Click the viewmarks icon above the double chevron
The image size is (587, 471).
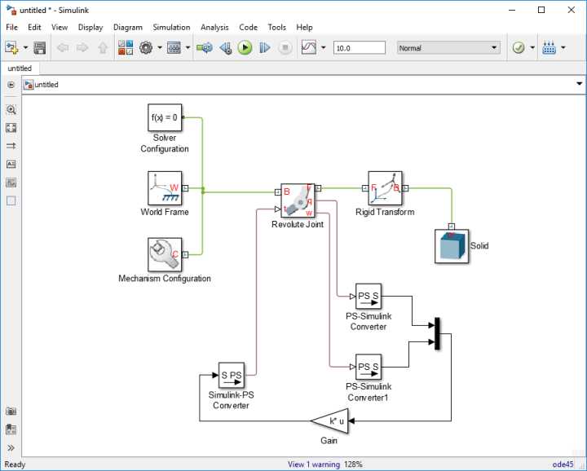pos(11,429)
